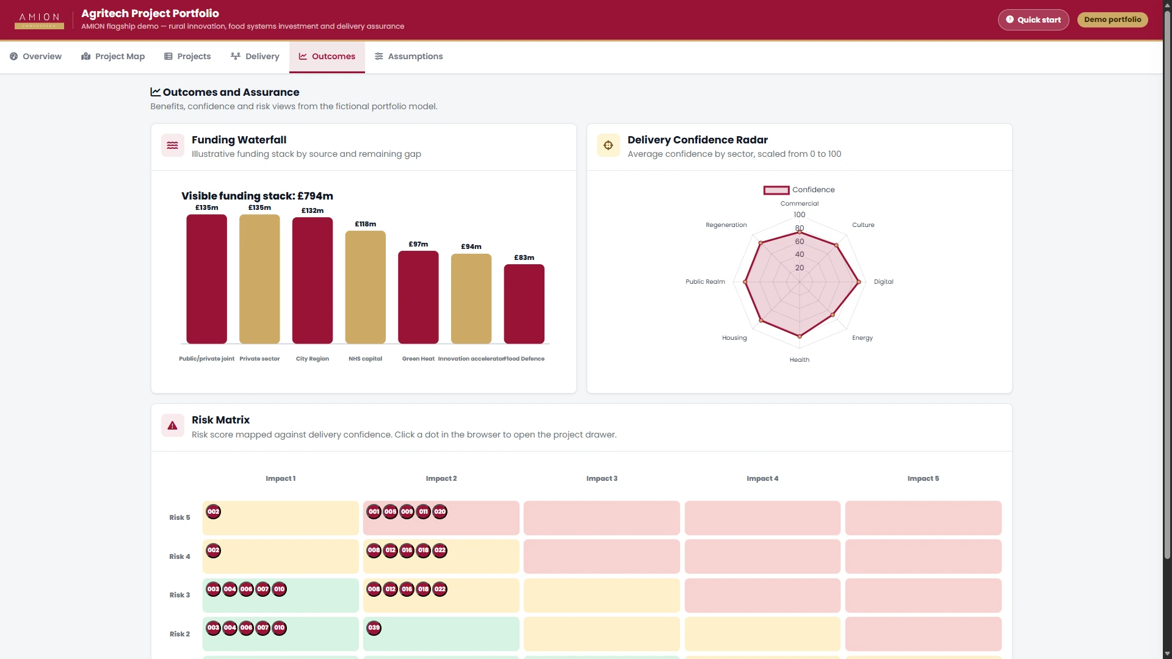Click the Risk Matrix warning triangle icon
The width and height of the screenshot is (1172, 659).
[172, 426]
